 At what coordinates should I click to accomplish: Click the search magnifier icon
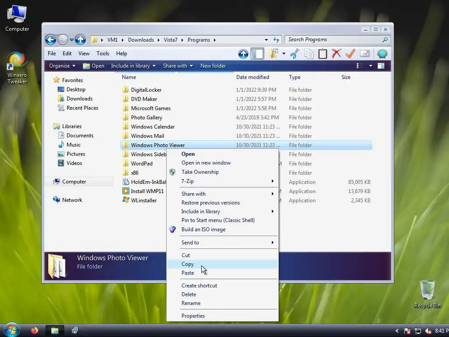coord(385,39)
